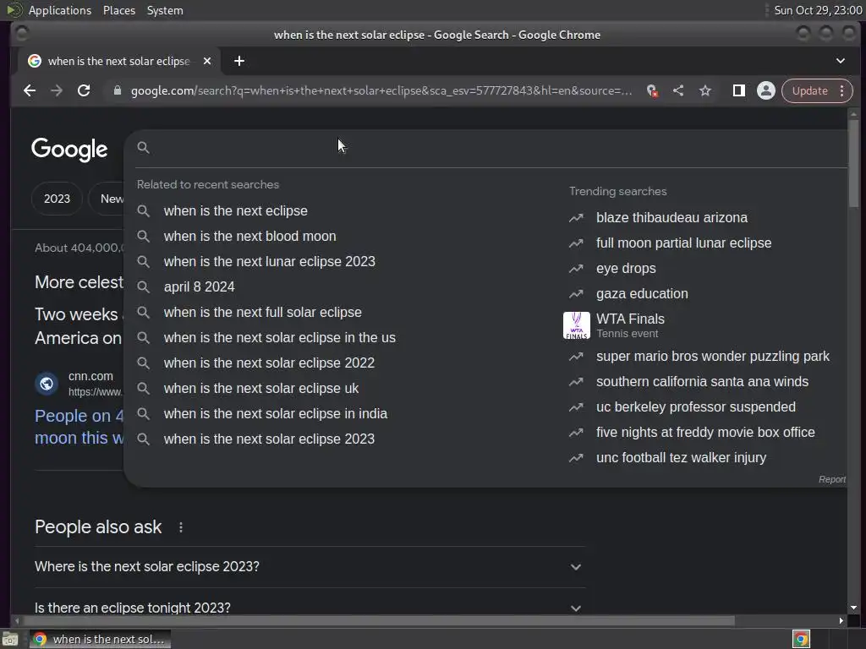
Task: Bookmark this page with the star
Action: pyautogui.click(x=705, y=90)
